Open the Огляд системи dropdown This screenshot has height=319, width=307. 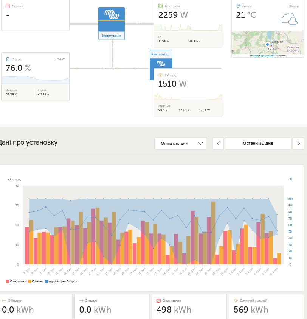180,144
